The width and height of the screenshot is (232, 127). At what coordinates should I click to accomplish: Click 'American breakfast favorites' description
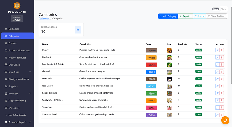click(x=93, y=57)
